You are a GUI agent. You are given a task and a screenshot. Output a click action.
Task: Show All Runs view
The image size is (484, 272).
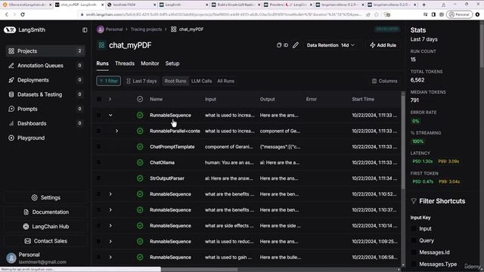225,81
